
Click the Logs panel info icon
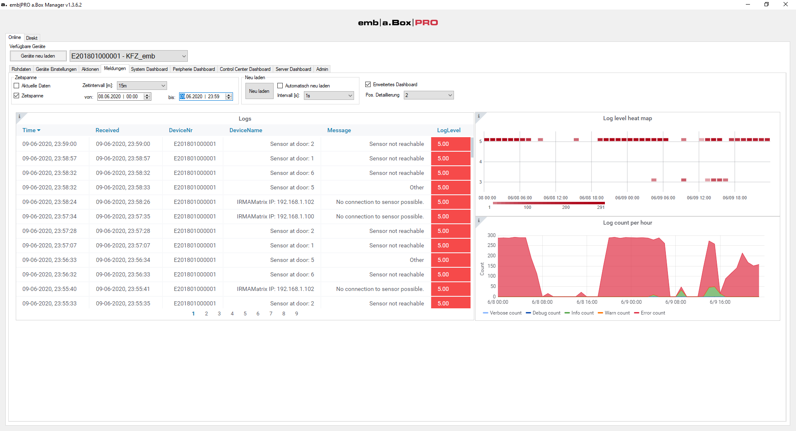(x=19, y=116)
